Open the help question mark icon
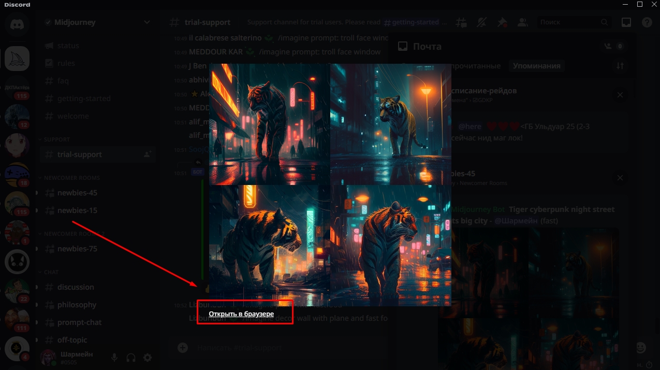 click(x=647, y=22)
